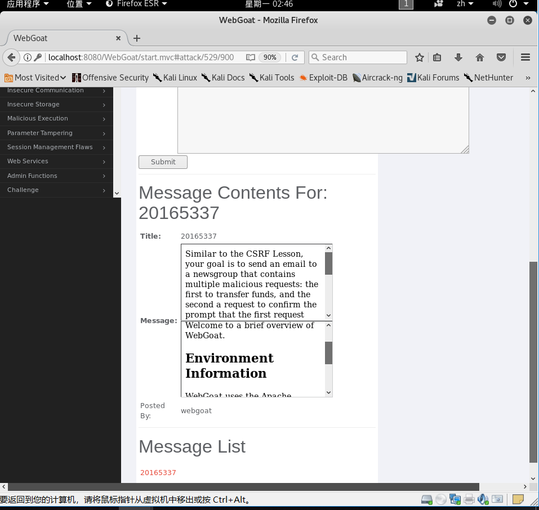Bookmark this page with star icon

(x=420, y=57)
